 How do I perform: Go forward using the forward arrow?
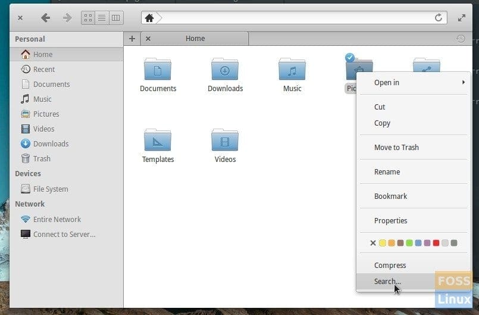click(67, 18)
